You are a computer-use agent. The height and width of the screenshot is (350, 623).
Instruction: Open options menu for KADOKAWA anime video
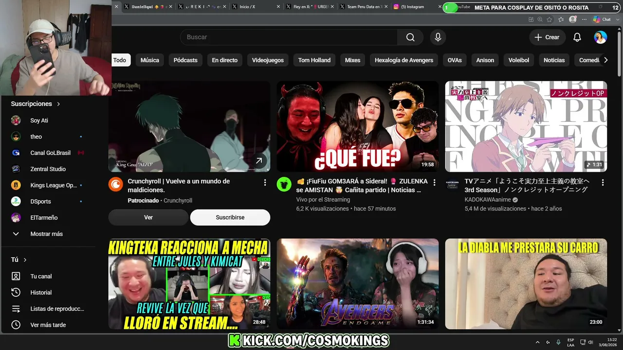point(603,183)
